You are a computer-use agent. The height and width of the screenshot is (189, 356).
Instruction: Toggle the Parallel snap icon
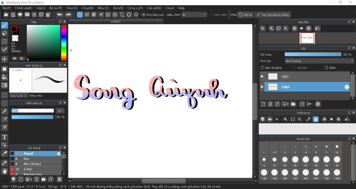[87, 15]
